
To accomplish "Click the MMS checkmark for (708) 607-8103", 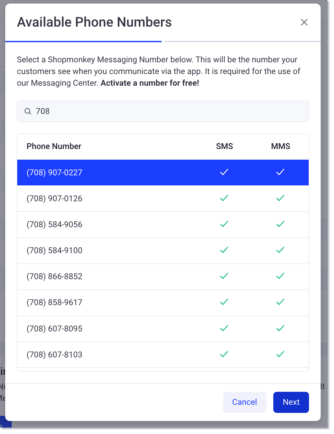I will [x=280, y=354].
